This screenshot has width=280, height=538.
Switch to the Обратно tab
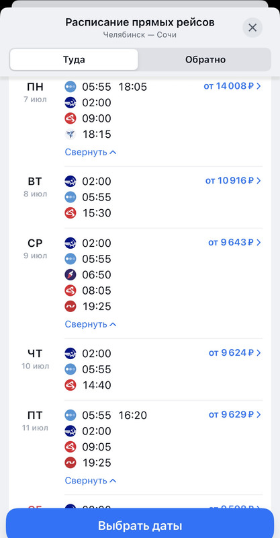click(205, 60)
